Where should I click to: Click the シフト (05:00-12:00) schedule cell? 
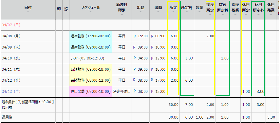point(87,58)
